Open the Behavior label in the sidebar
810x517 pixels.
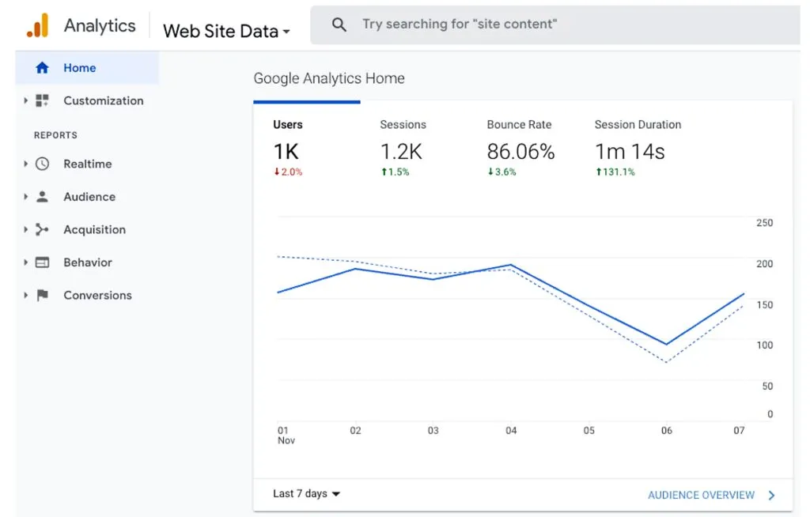tap(88, 262)
